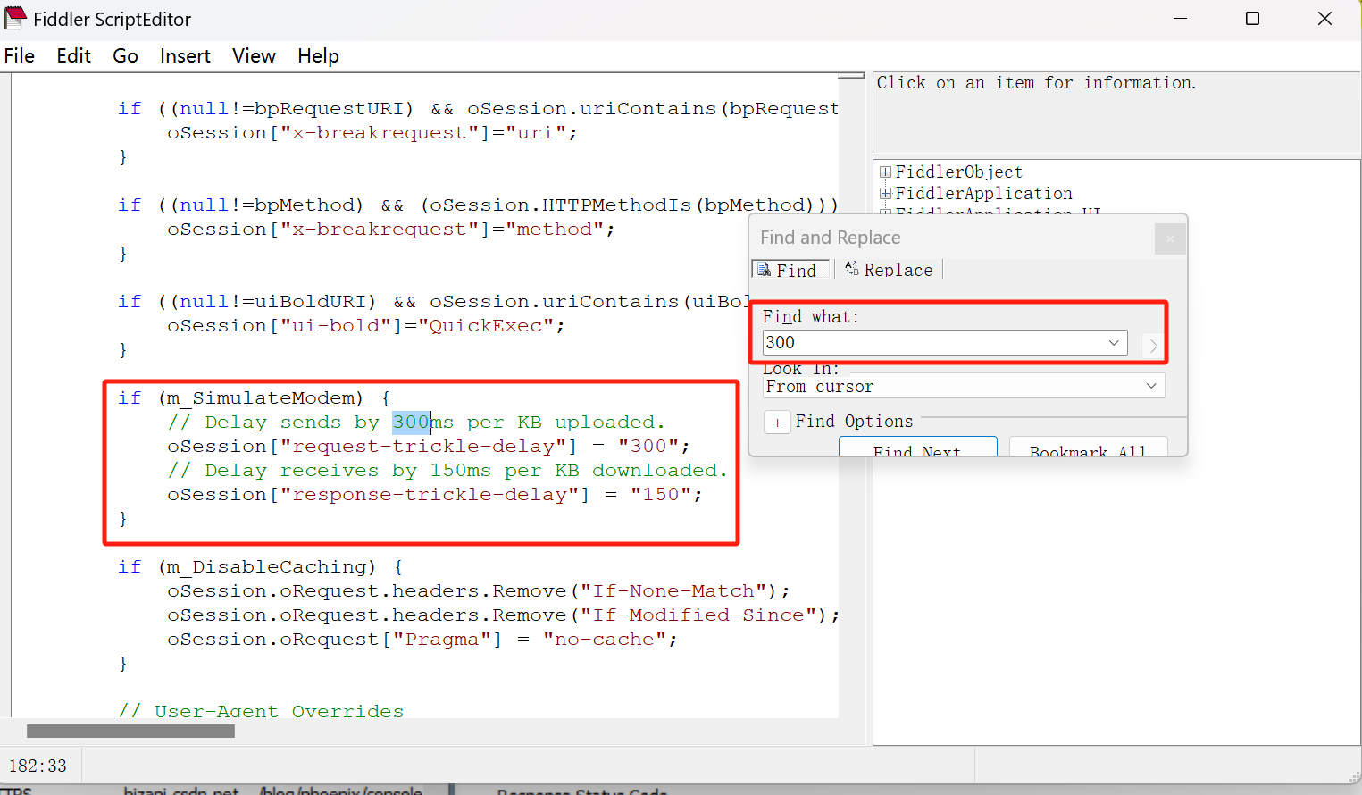Open the Find what history dropdown arrow

tap(1114, 343)
